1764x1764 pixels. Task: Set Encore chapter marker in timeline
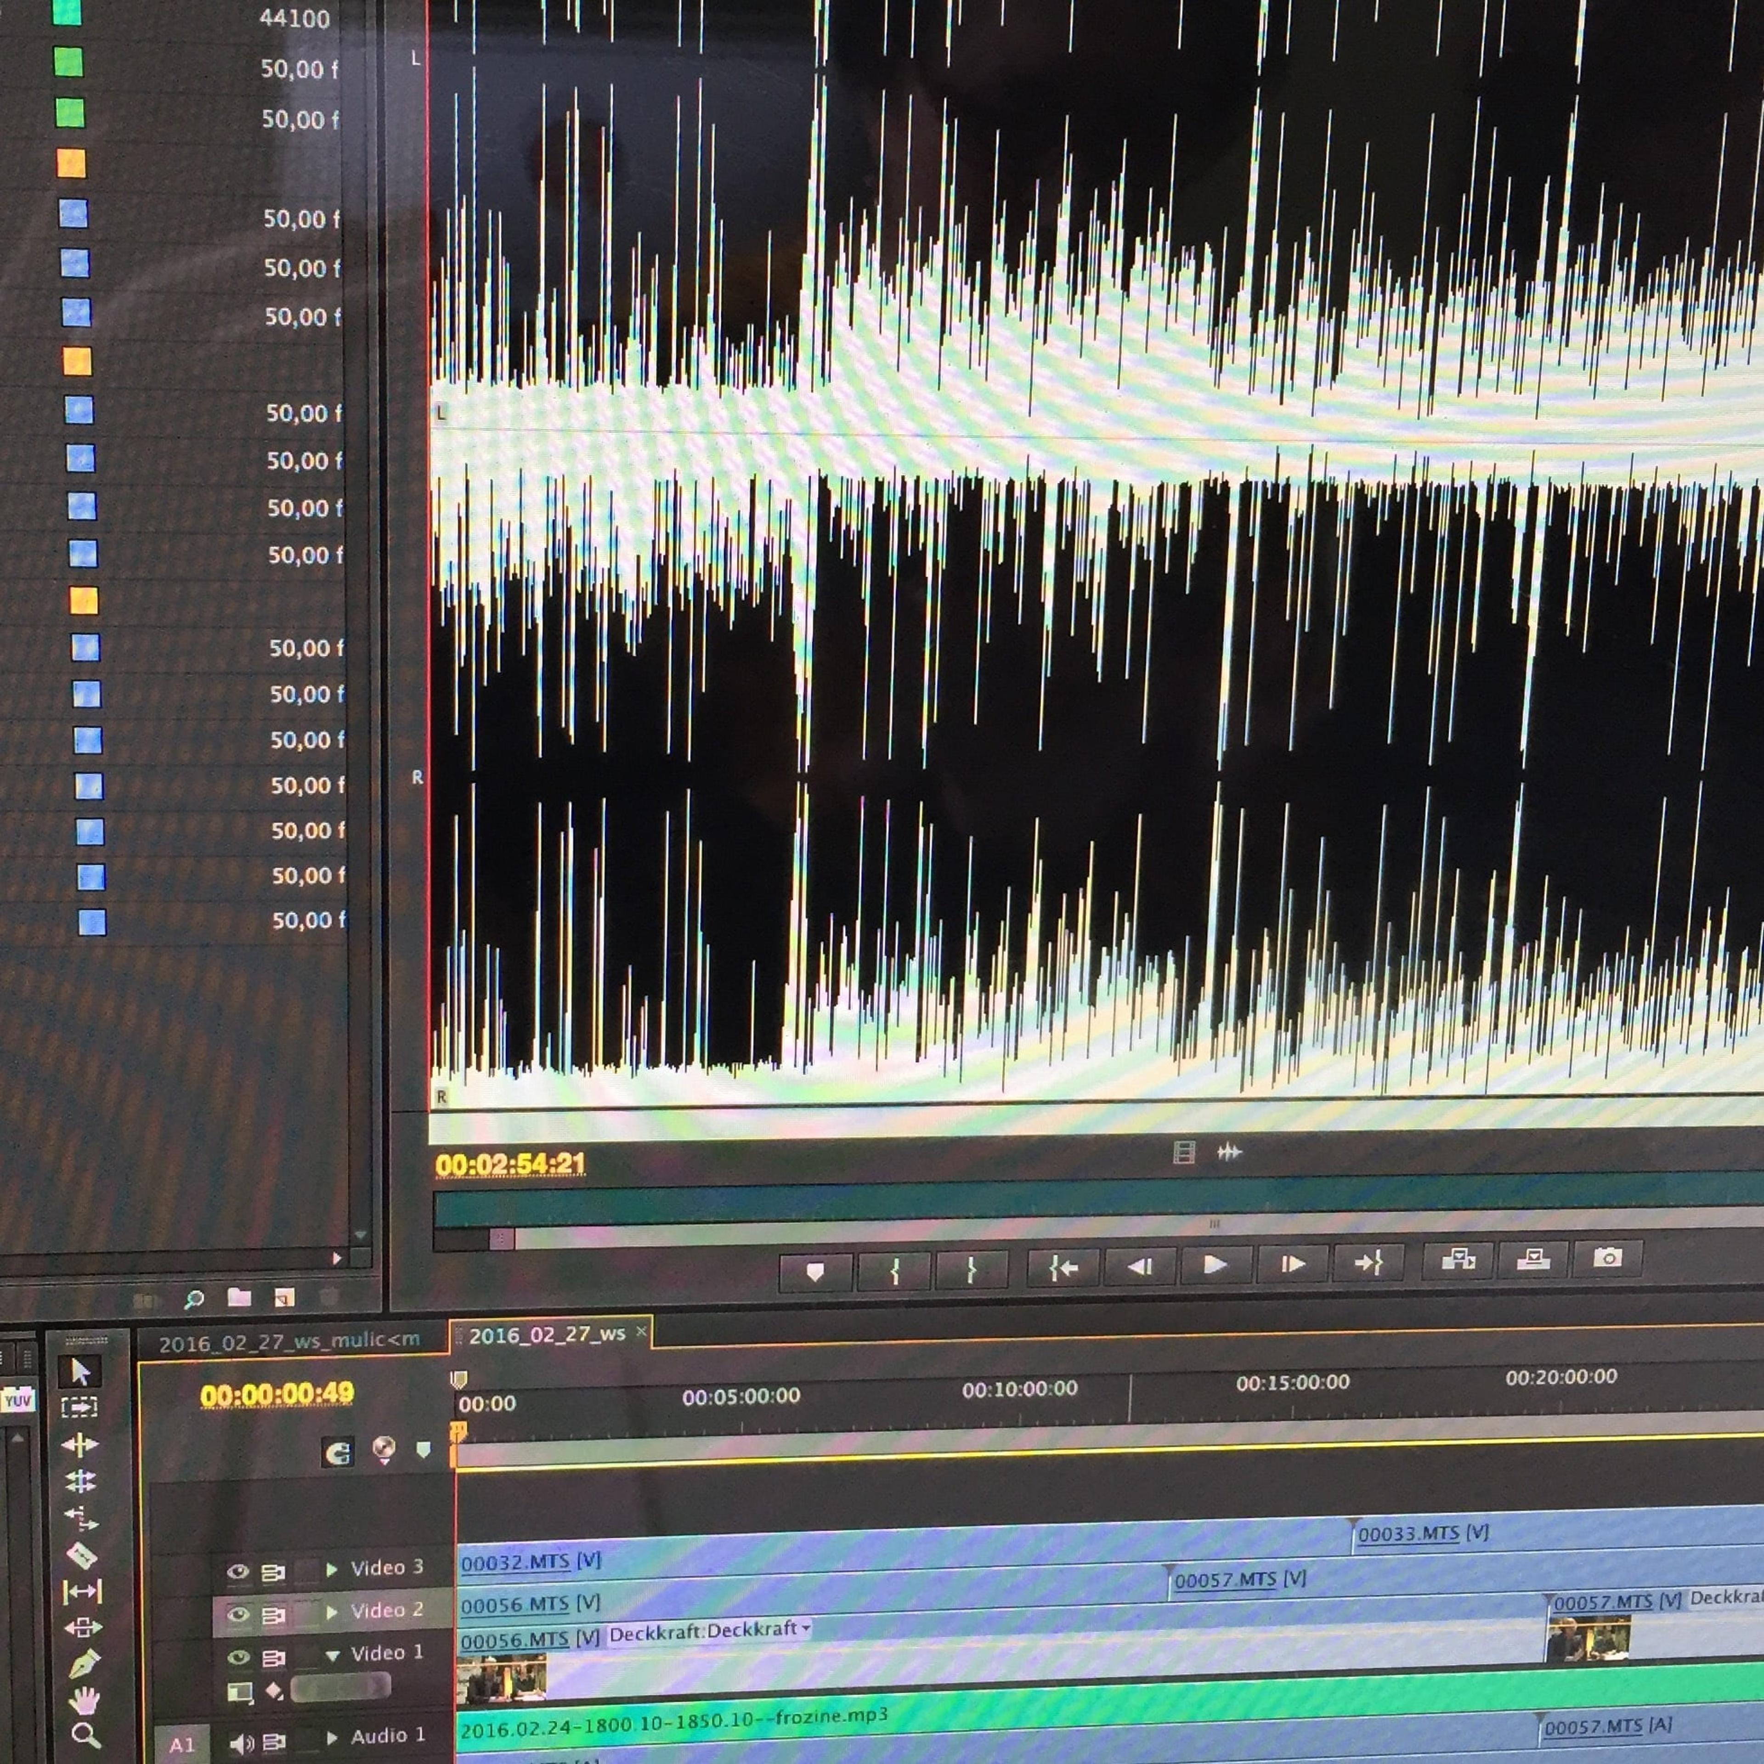pyautogui.click(x=384, y=1450)
